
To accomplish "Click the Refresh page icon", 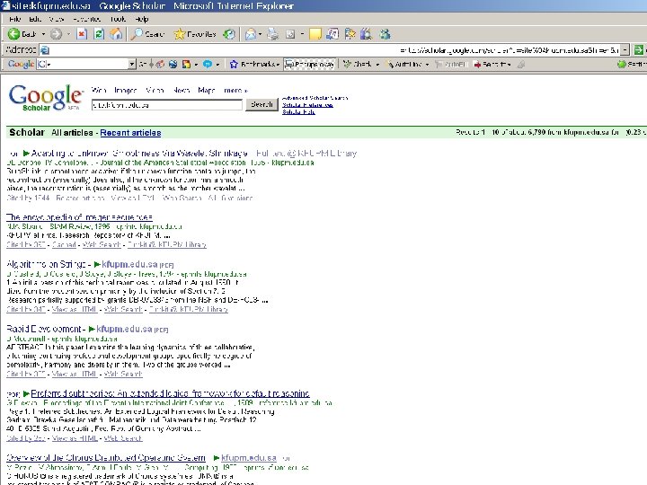I will 99,34.
